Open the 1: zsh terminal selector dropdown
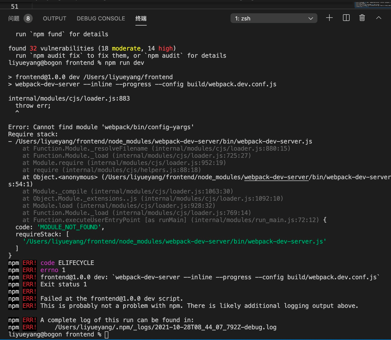 [274, 18]
